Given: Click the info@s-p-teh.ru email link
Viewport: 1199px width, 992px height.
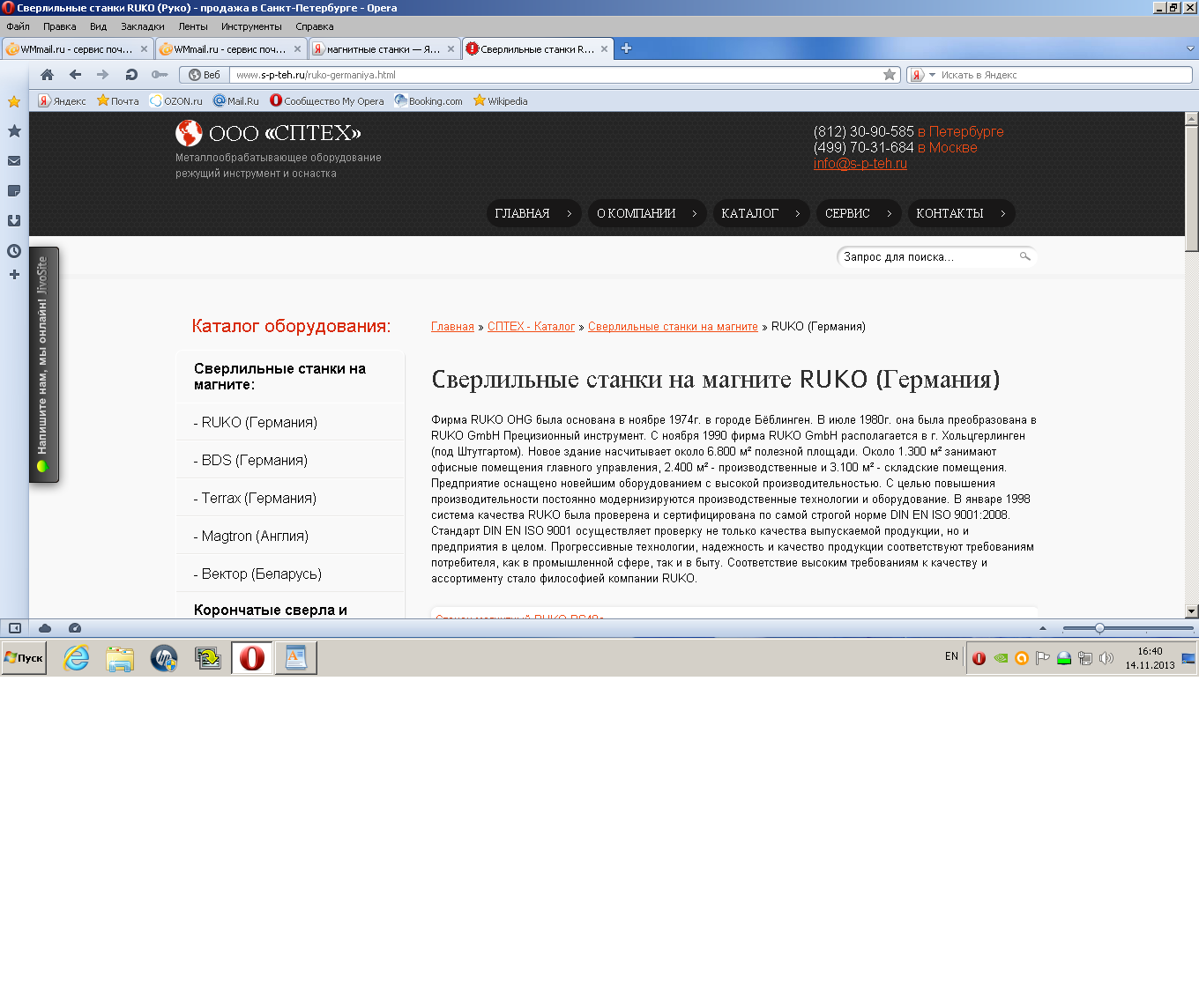Looking at the screenshot, I should tap(860, 164).
